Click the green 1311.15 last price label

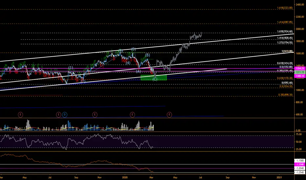pyautogui.click(x=300, y=72)
